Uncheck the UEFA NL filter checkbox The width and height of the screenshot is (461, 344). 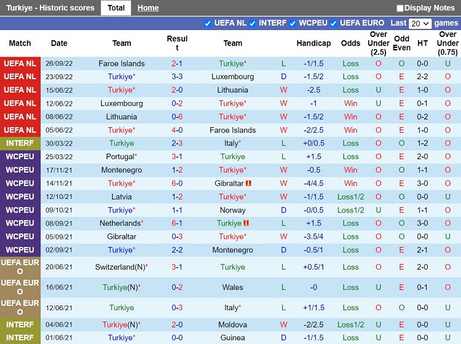(207, 23)
